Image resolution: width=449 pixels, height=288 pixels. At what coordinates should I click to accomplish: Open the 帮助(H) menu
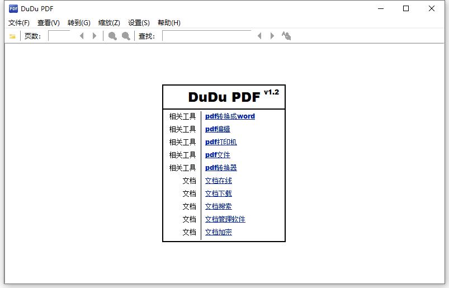pyautogui.click(x=169, y=22)
